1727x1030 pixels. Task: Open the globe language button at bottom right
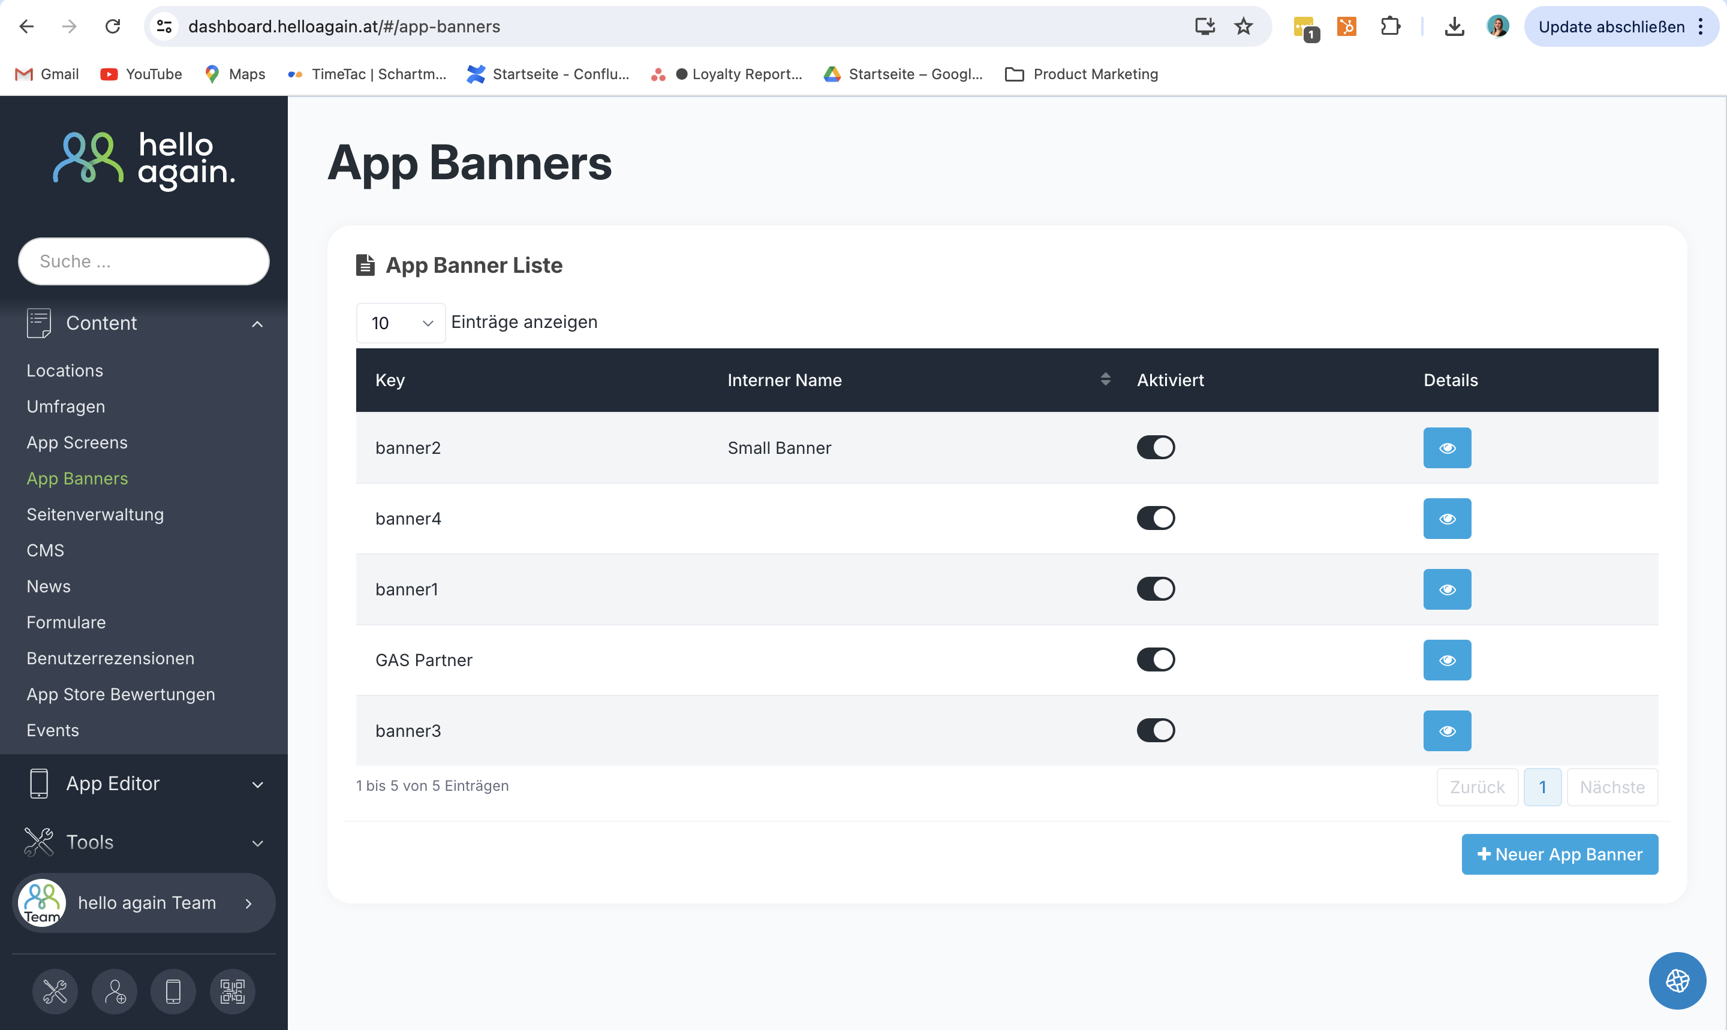click(x=1676, y=980)
